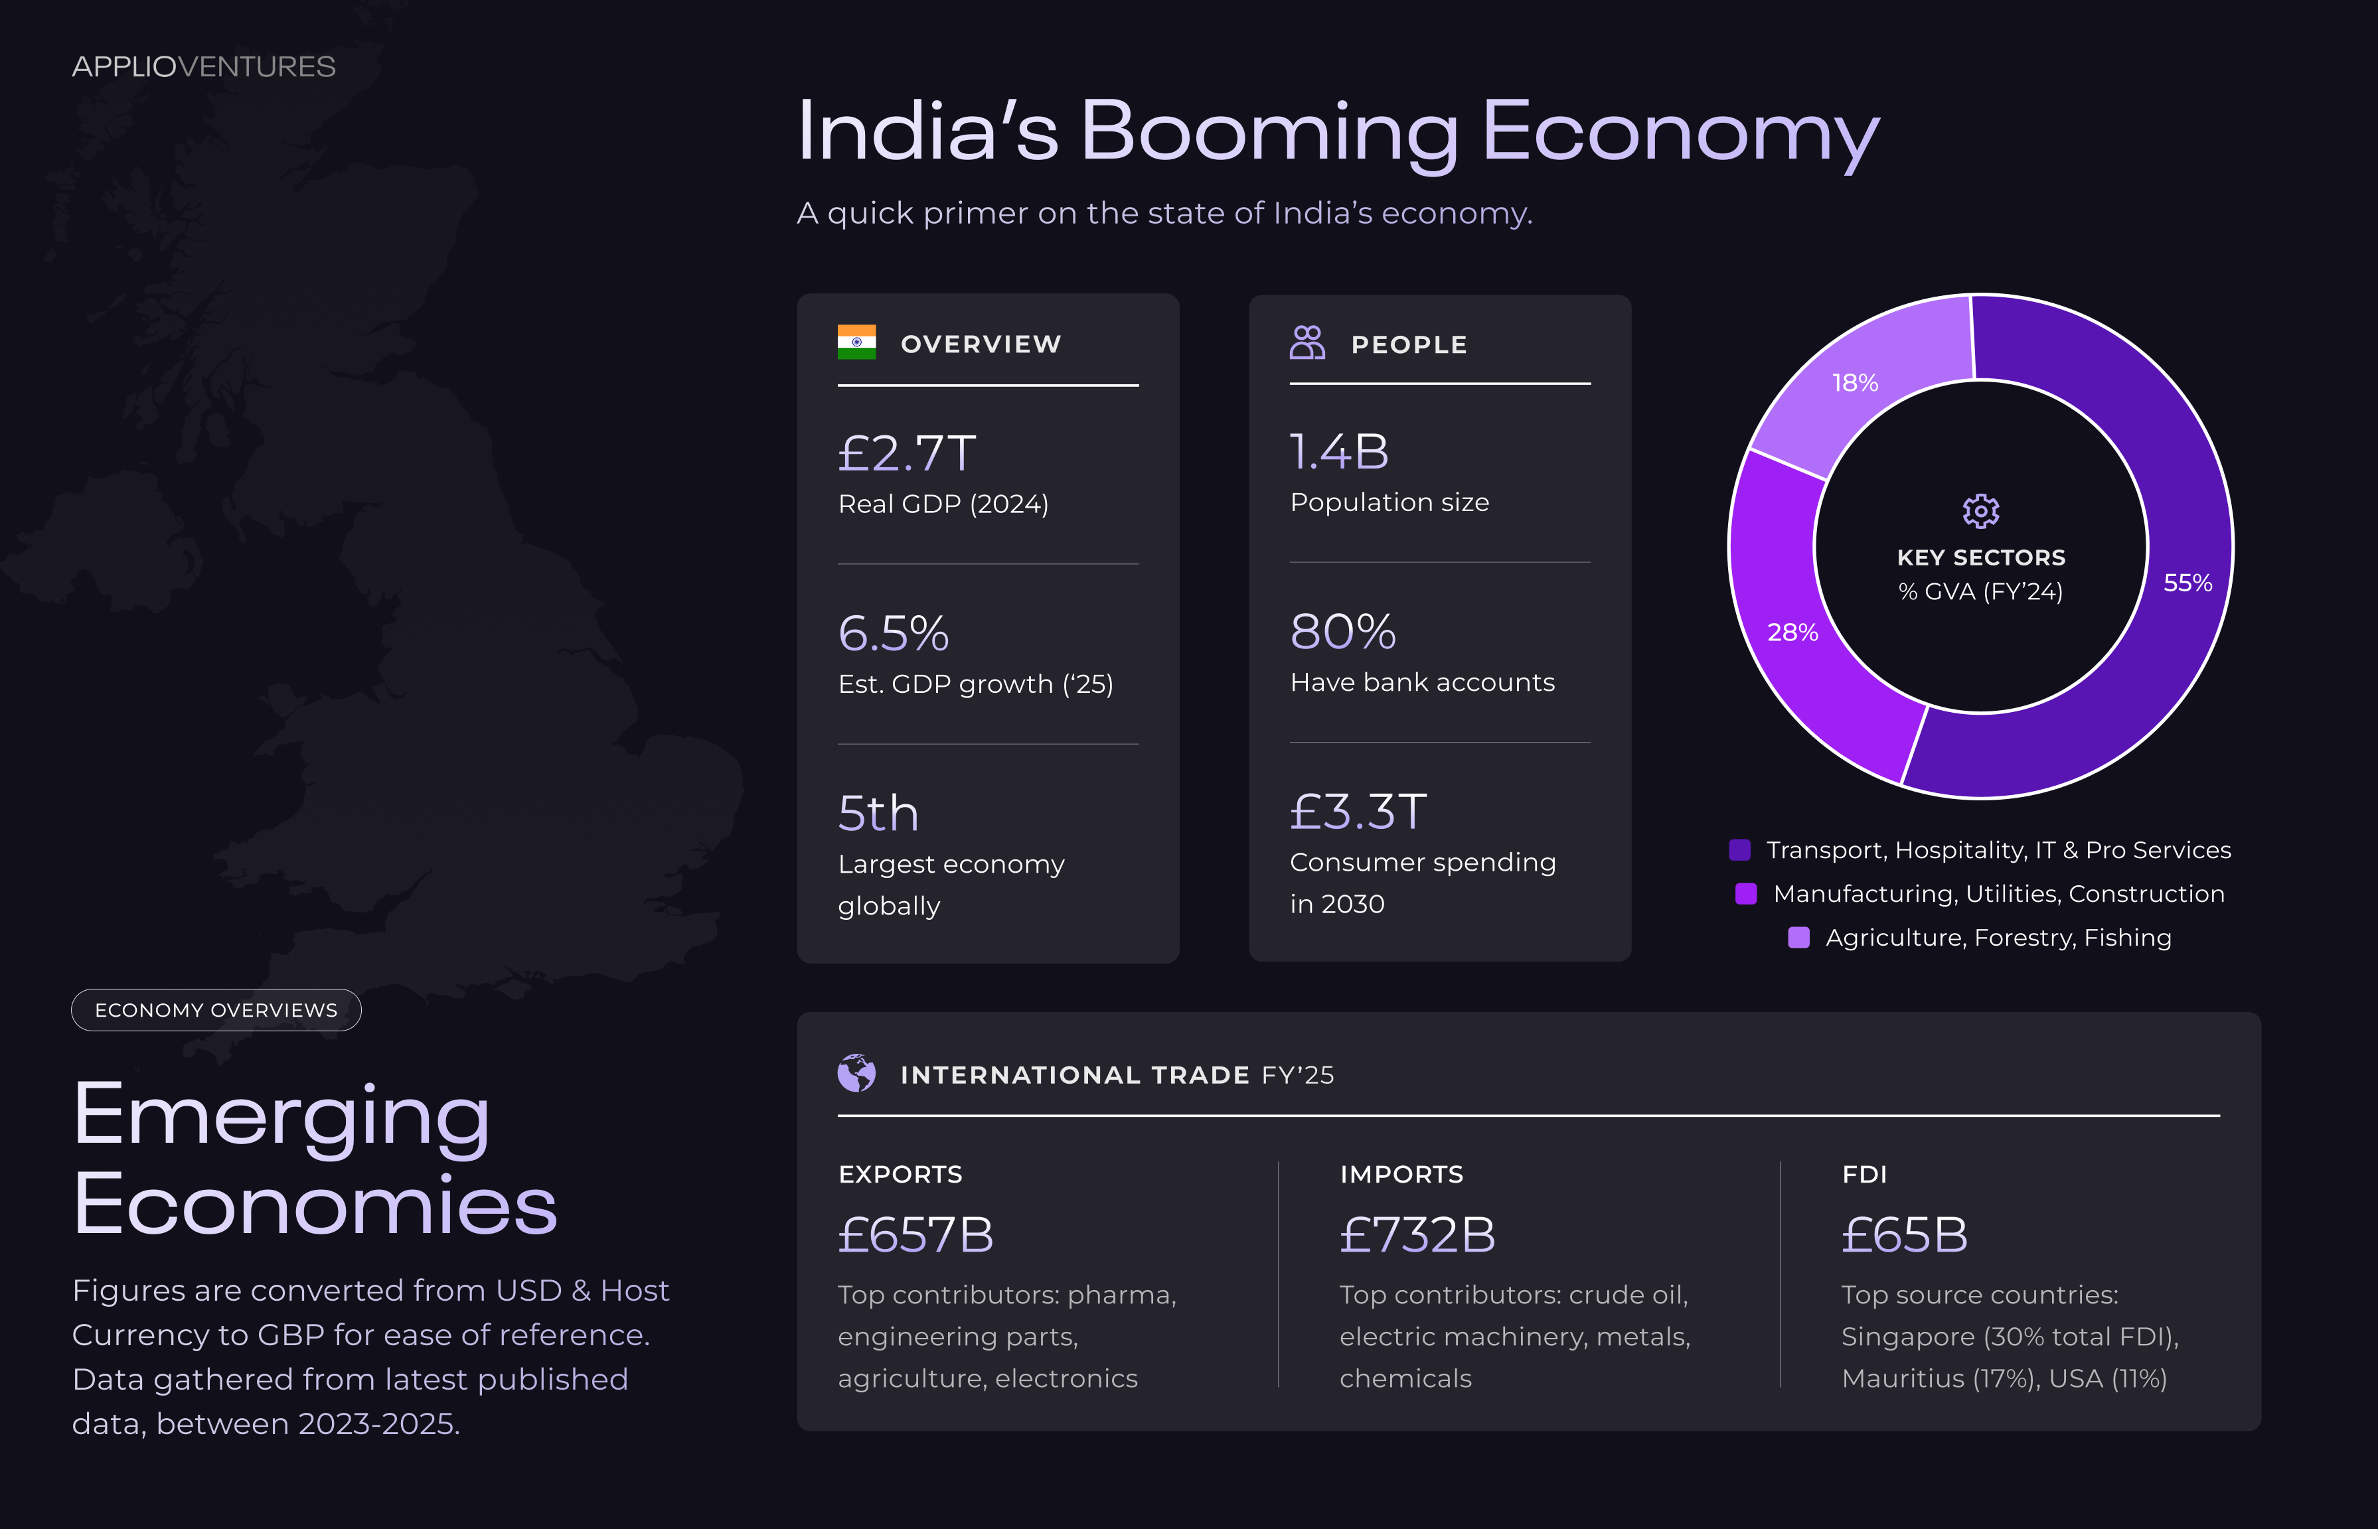Click the 80% bank accounts figure
This screenshot has height=1529, width=2378.
(x=1343, y=632)
